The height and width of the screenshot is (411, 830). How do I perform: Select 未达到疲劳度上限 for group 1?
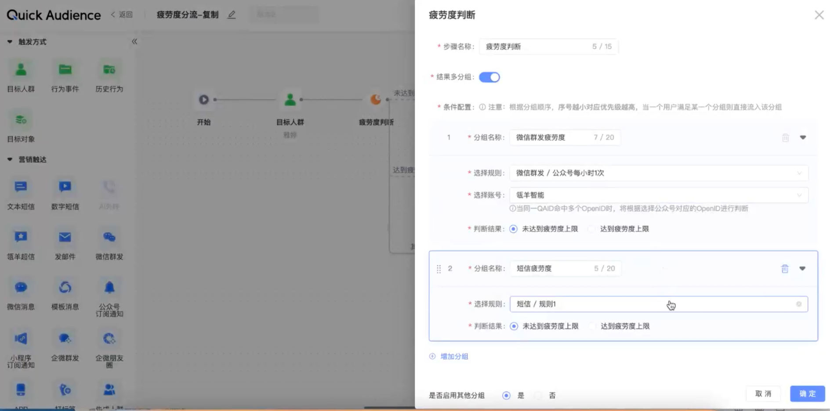pos(513,229)
